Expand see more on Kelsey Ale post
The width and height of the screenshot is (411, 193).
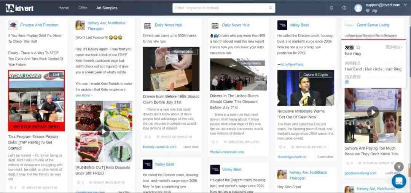[x=84, y=96]
